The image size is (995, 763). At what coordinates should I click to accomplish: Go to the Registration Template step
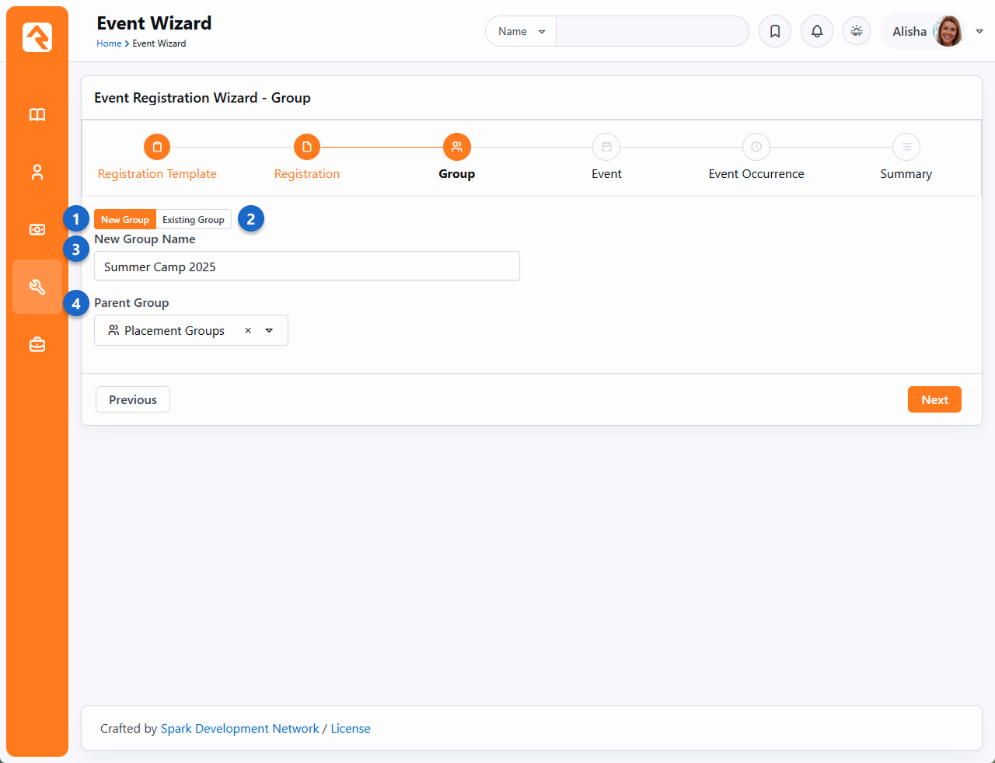coord(157,147)
